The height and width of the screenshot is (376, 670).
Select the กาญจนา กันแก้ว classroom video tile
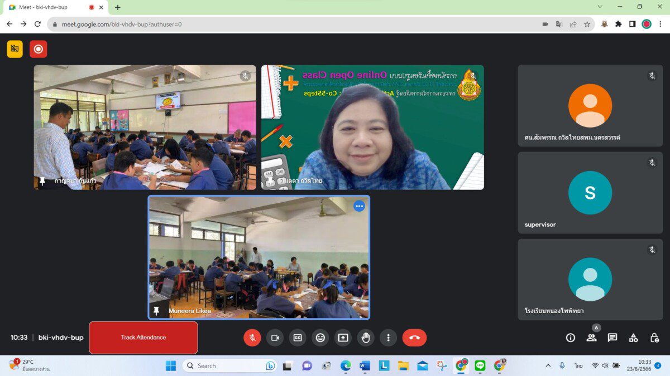tap(145, 128)
